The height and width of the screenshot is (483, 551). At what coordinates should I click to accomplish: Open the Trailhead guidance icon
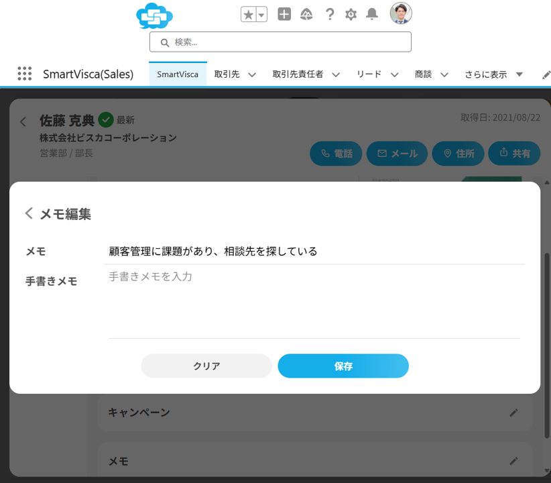(x=306, y=14)
